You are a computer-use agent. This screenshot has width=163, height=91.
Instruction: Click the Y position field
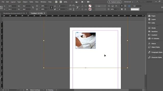(12, 9)
